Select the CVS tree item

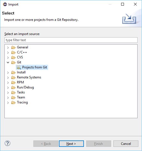click(x=20, y=57)
